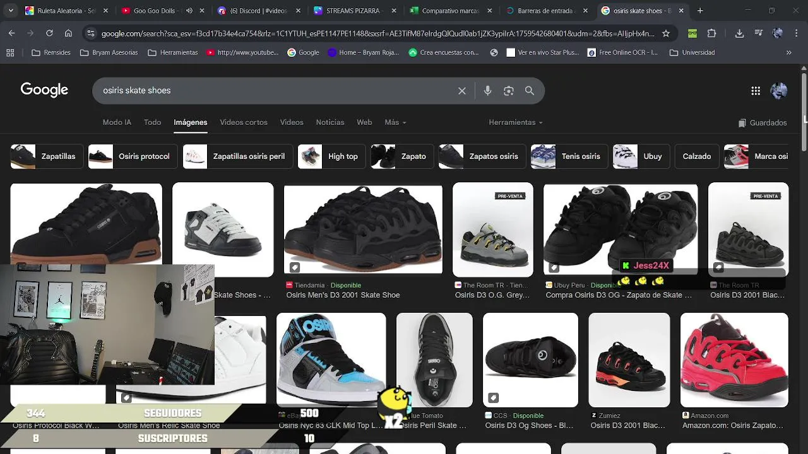
Task: Open the Bryam Asesorias bookmark folder
Action: click(109, 52)
